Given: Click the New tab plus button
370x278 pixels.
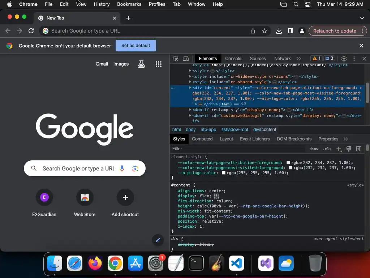Looking at the screenshot, I should pos(128,18).
